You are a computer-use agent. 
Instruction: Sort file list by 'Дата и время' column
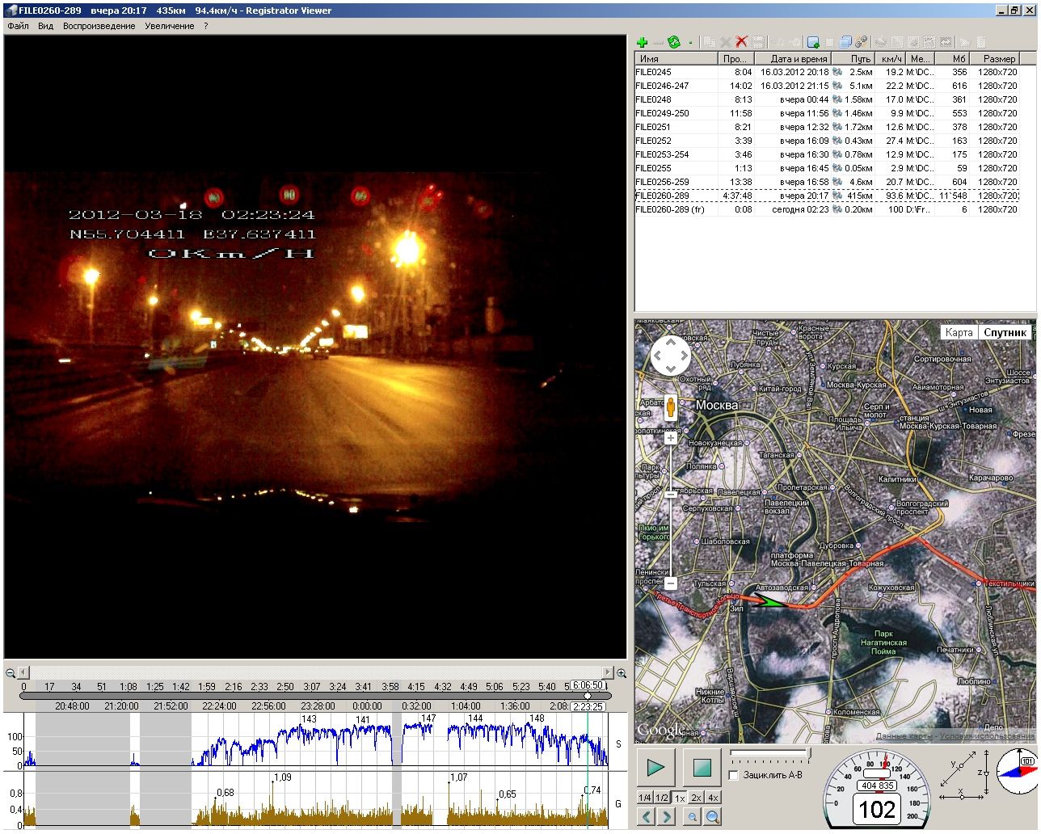click(798, 59)
